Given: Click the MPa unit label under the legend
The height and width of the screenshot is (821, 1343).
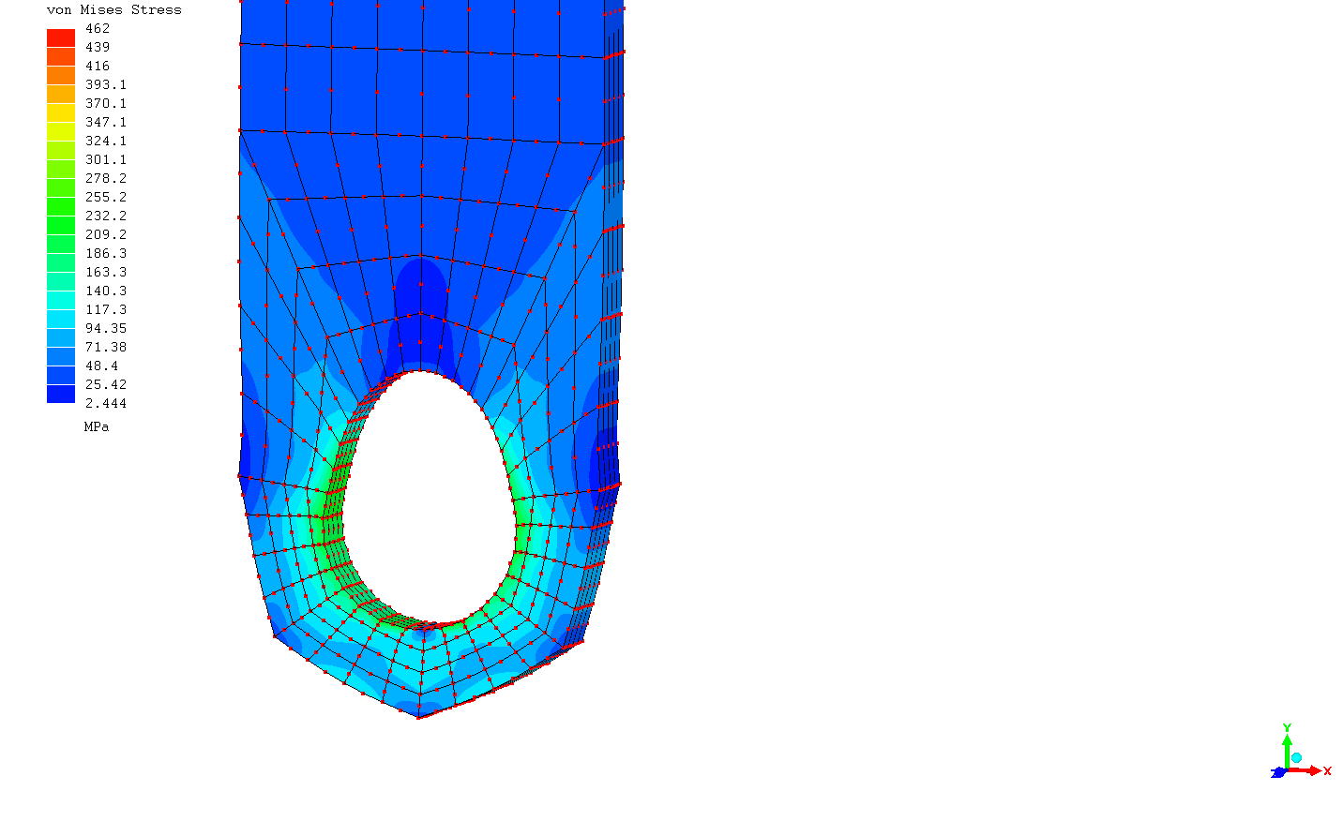Looking at the screenshot, I should click(97, 426).
